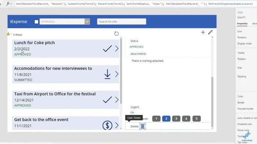This screenshot has height=144, width=257.
Task: Open Lunch for Coke pitch details arrow
Action: click(x=117, y=49)
